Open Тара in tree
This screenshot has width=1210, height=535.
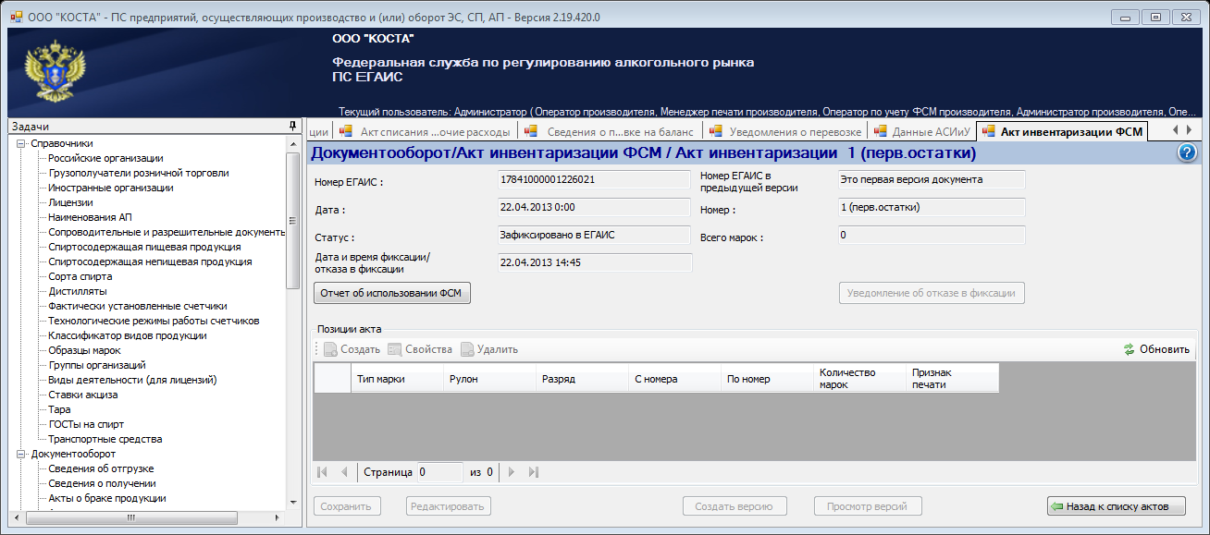[60, 409]
